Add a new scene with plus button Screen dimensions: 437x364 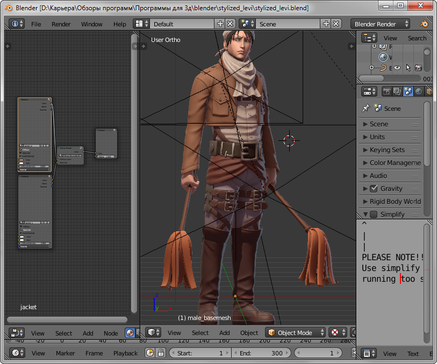tap(326, 24)
